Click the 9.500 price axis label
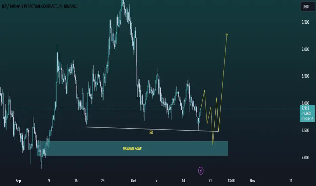This screenshot has width=316, height=186. [x=305, y=22]
